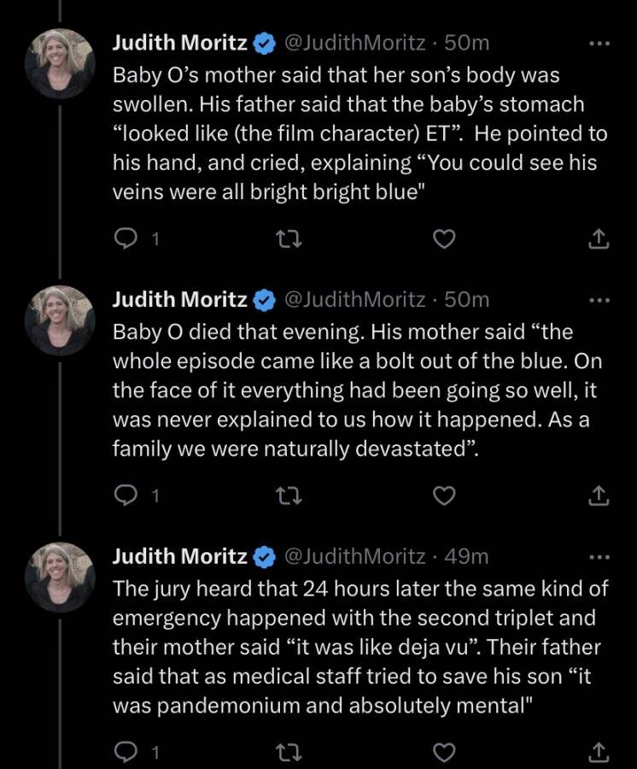The width and height of the screenshot is (637, 769).
Task: Open more options on the 49m tweet
Action: click(x=599, y=557)
